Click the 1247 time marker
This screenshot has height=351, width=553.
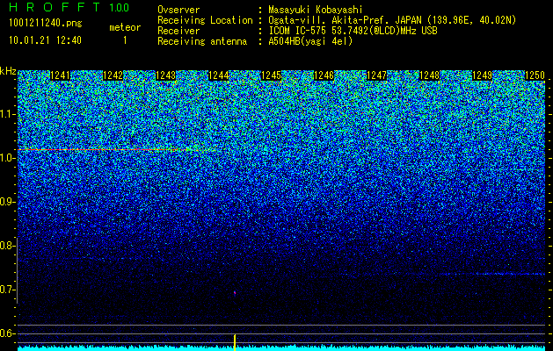[376, 75]
